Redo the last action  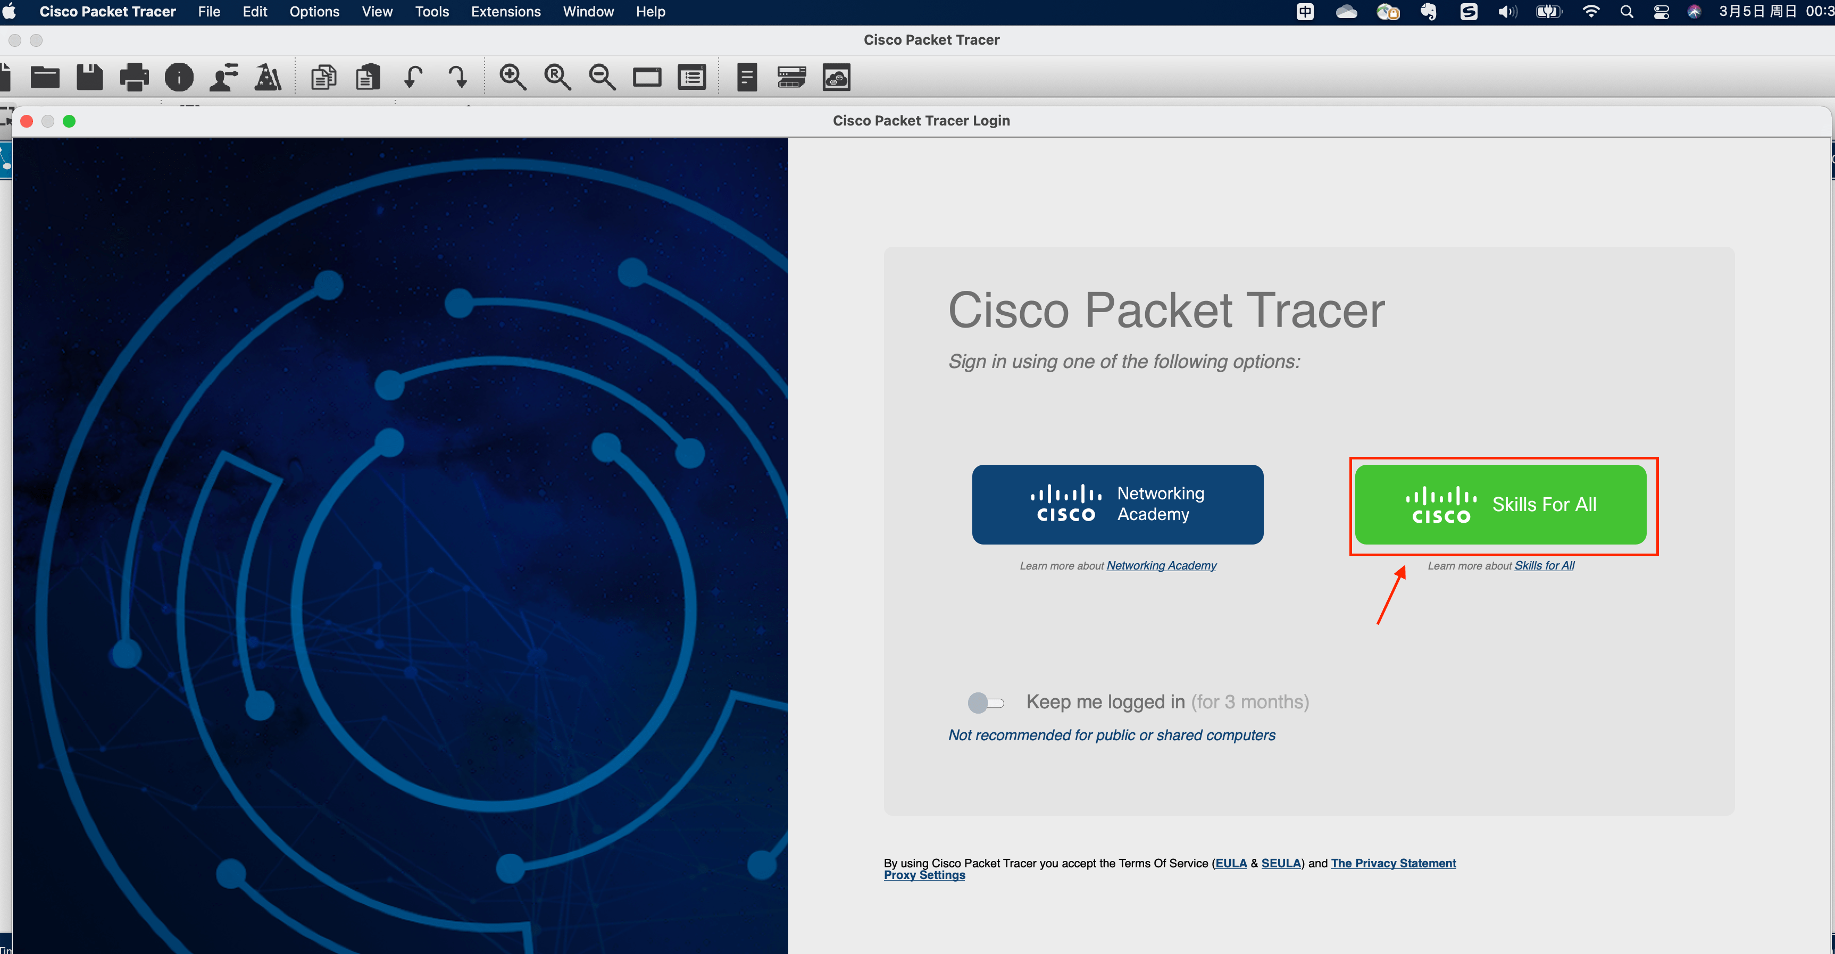[458, 77]
